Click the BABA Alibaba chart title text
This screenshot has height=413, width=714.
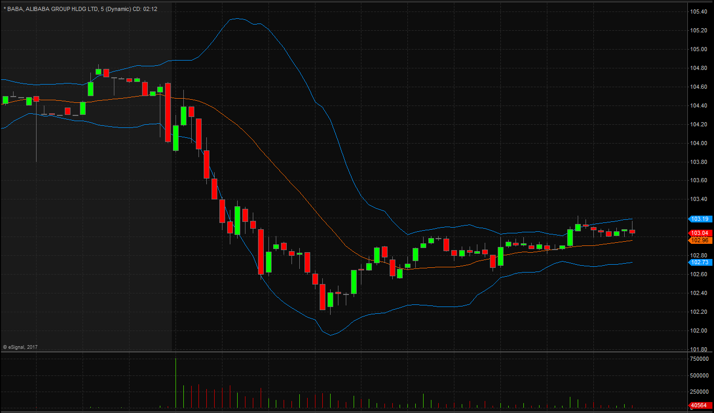[80, 9]
